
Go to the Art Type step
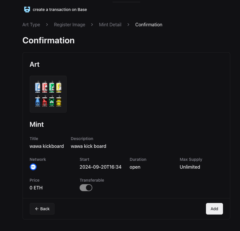tap(31, 25)
